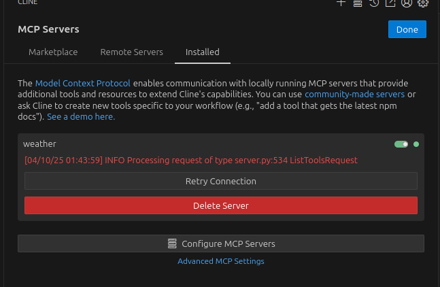
Task: Follow the community-made servers link
Action: (354, 94)
